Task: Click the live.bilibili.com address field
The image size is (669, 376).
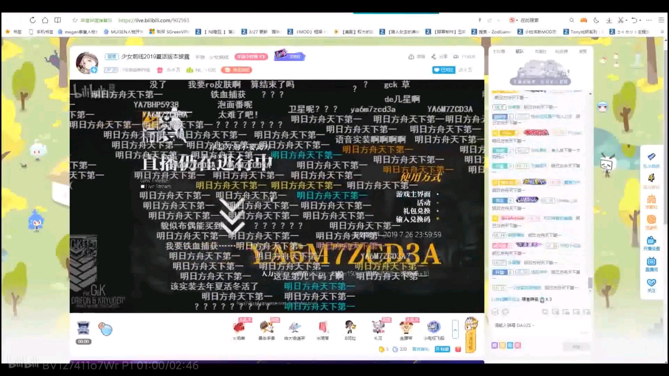Action: 154,20
